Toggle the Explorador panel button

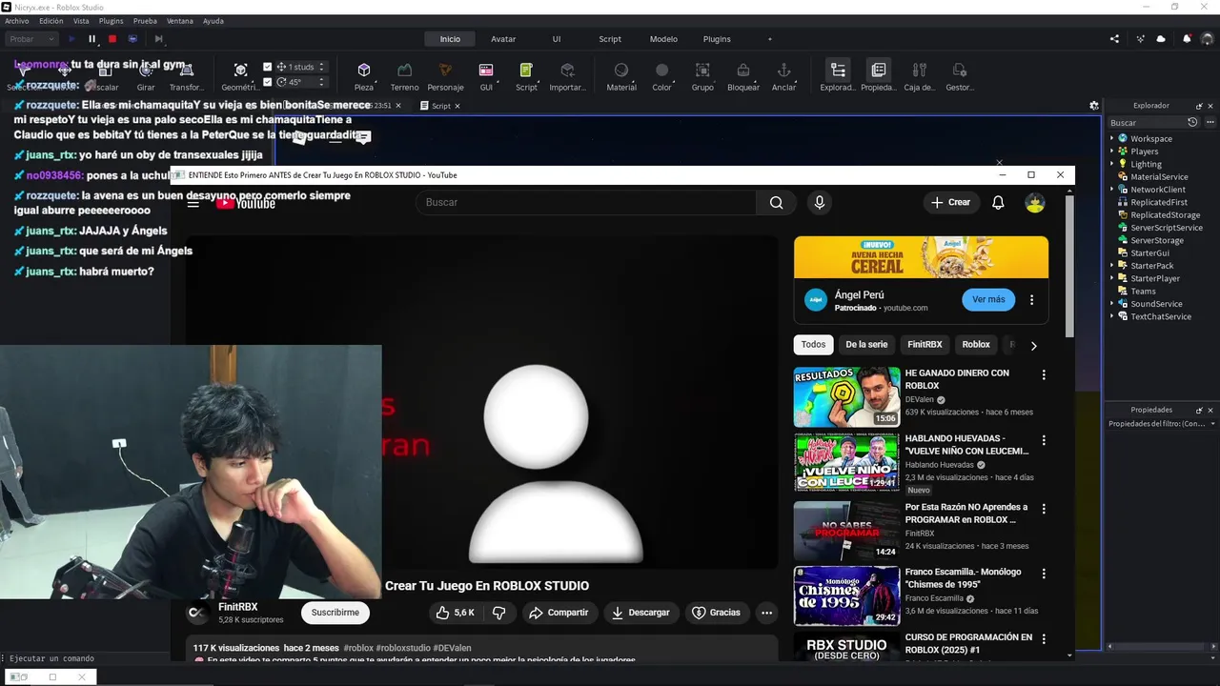pyautogui.click(x=838, y=76)
